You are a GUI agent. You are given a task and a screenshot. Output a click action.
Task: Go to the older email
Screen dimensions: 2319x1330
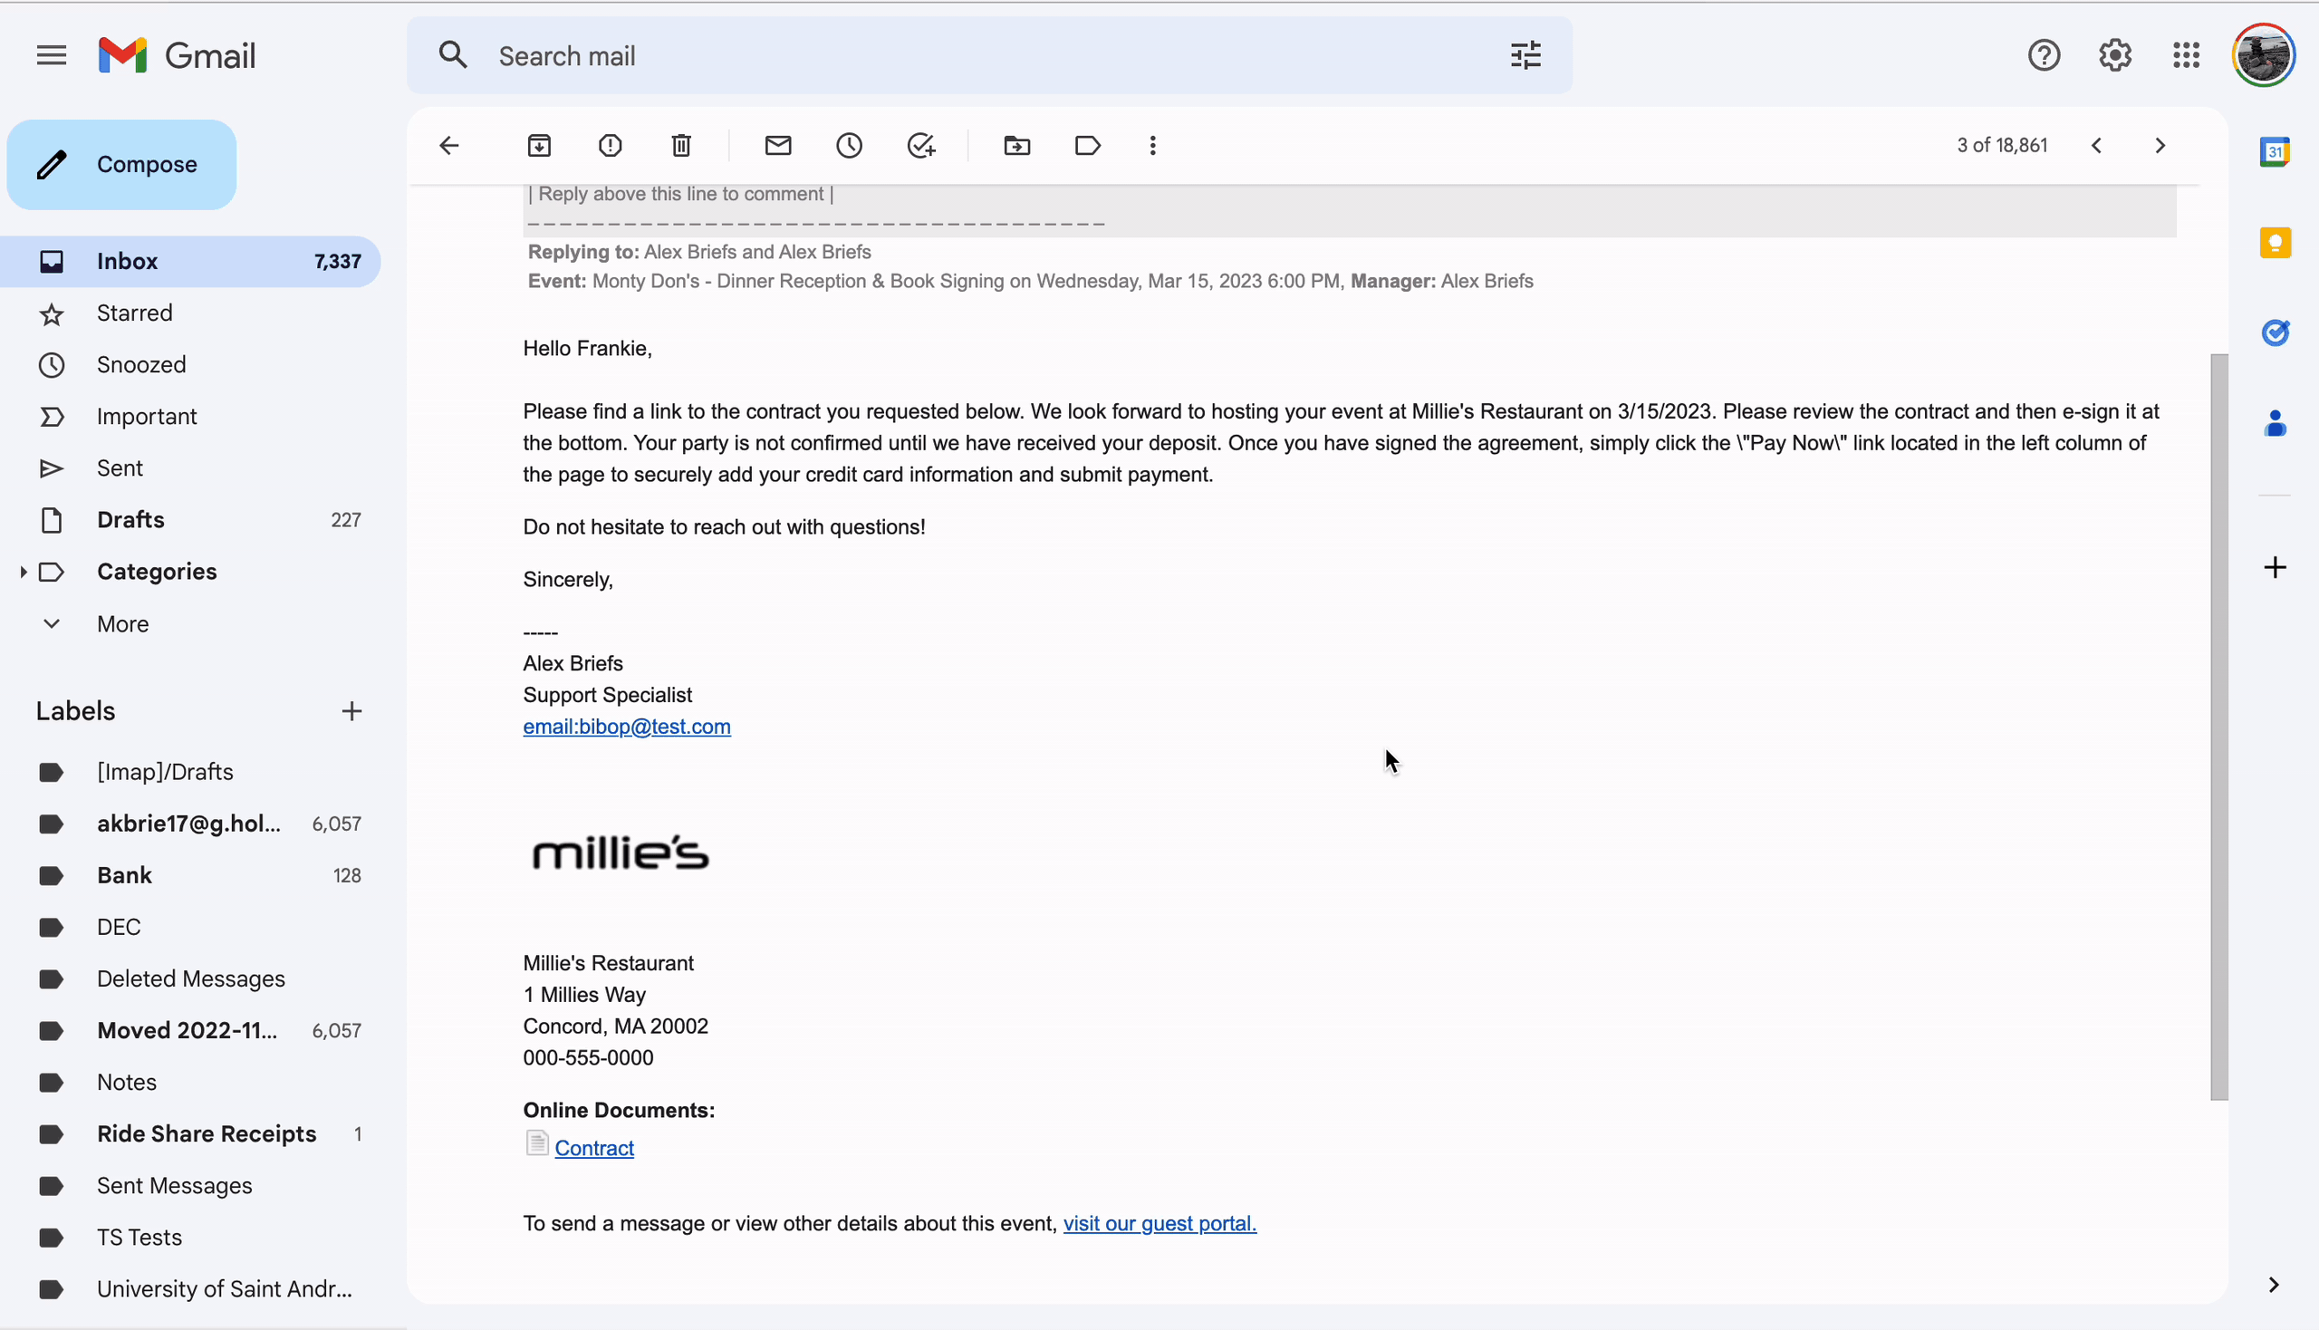[x=2160, y=145]
